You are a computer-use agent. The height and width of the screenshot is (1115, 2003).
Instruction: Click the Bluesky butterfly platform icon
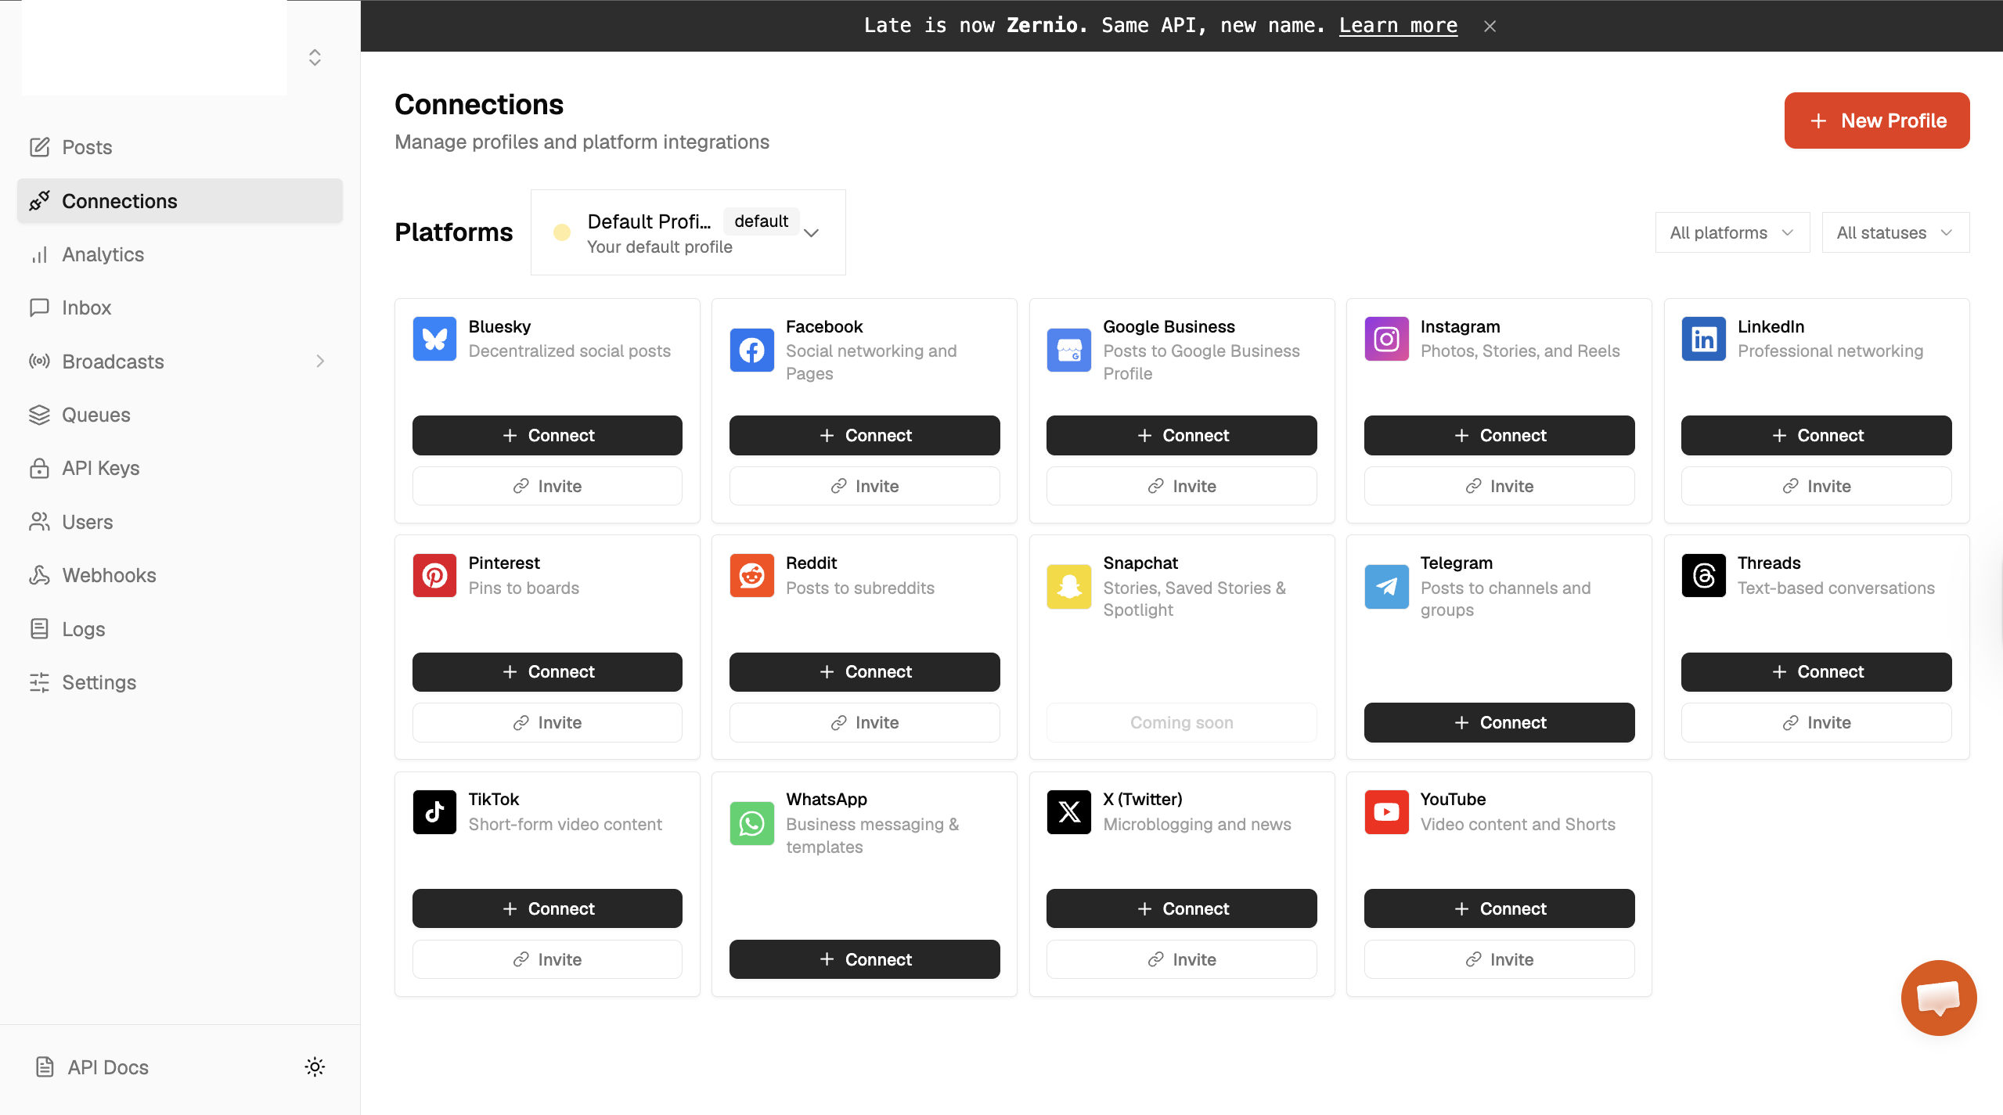point(434,339)
